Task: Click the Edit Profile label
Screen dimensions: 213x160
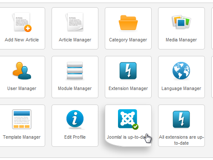Action: (75, 137)
